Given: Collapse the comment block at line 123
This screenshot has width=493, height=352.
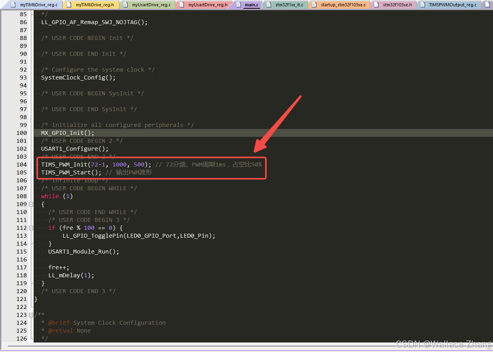Looking at the screenshot, I should coord(31,315).
